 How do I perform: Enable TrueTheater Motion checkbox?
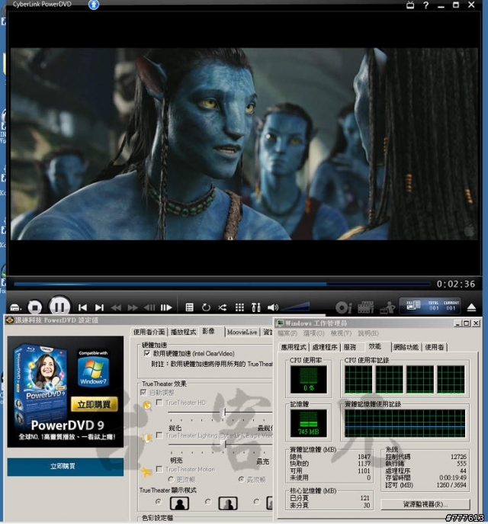(159, 469)
